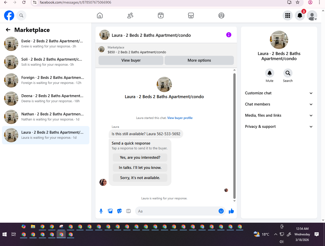Open conversation information purple icon
Viewport: 325px width, 246px height.
[x=229, y=35]
